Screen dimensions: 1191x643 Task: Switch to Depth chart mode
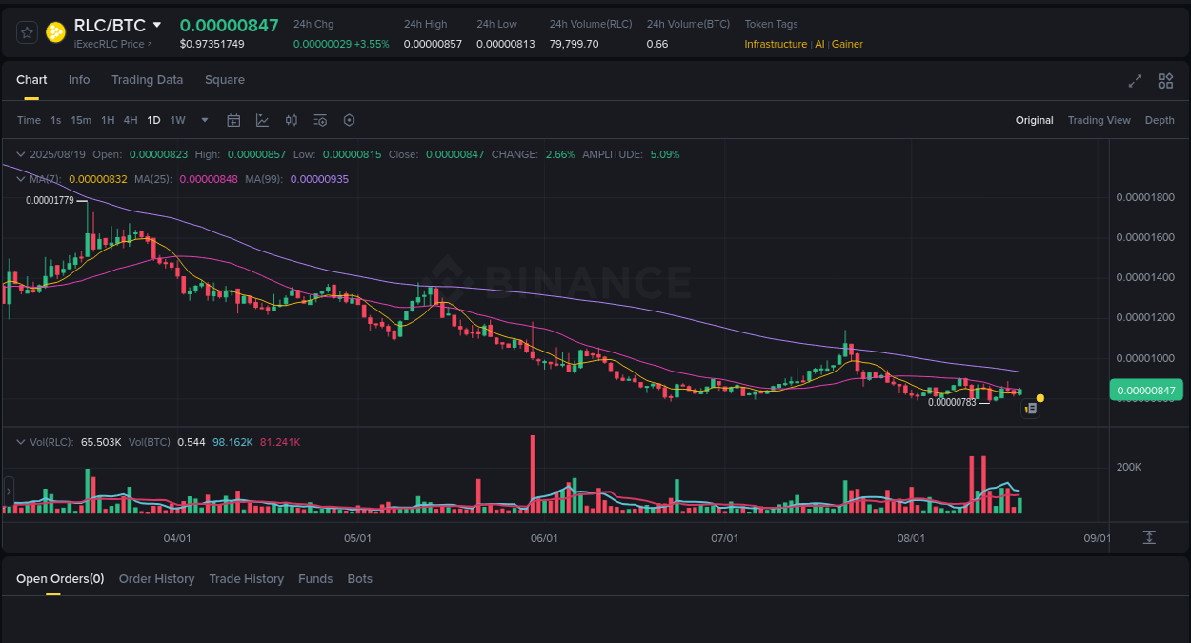(x=1160, y=120)
